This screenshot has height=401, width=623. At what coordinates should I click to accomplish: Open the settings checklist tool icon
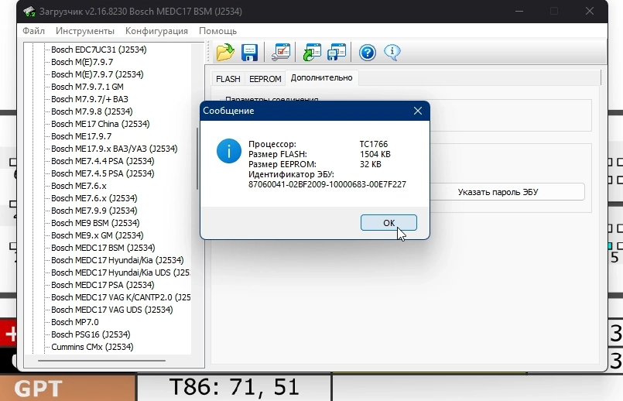pyautogui.click(x=281, y=52)
